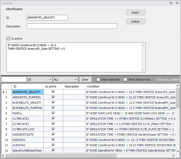Viewport: 181px width, 159px height.
Task: Click the ARMORYPS_PUMPING description cell
Action: pos(74,97)
